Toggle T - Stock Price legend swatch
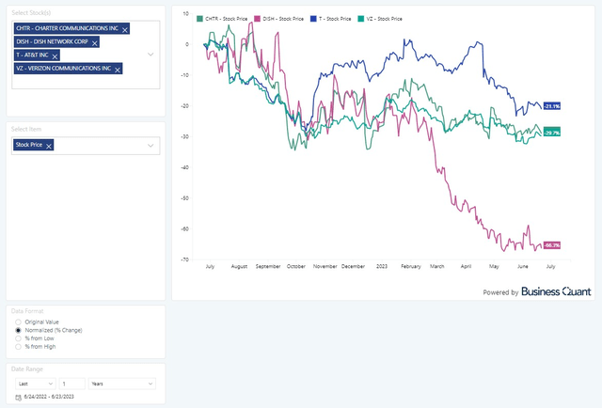The image size is (602, 408). tap(313, 19)
